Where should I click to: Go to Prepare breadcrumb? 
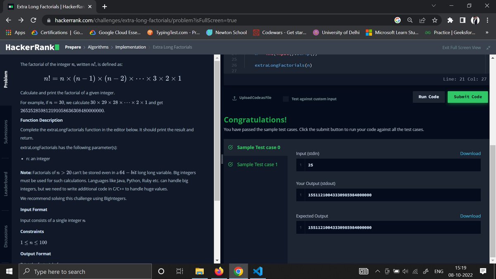pyautogui.click(x=73, y=47)
